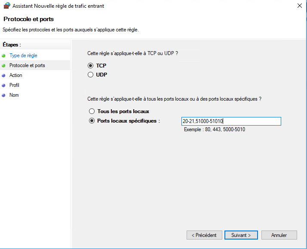The height and width of the screenshot is (249, 307).
Task: Click the purple bullet beside Nom step
Action: (x=3, y=95)
